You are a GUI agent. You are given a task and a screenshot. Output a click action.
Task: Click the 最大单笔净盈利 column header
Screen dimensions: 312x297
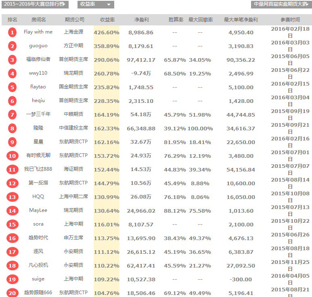click(x=241, y=20)
